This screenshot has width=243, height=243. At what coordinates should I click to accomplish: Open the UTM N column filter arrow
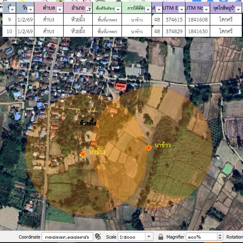(x=206, y=9)
